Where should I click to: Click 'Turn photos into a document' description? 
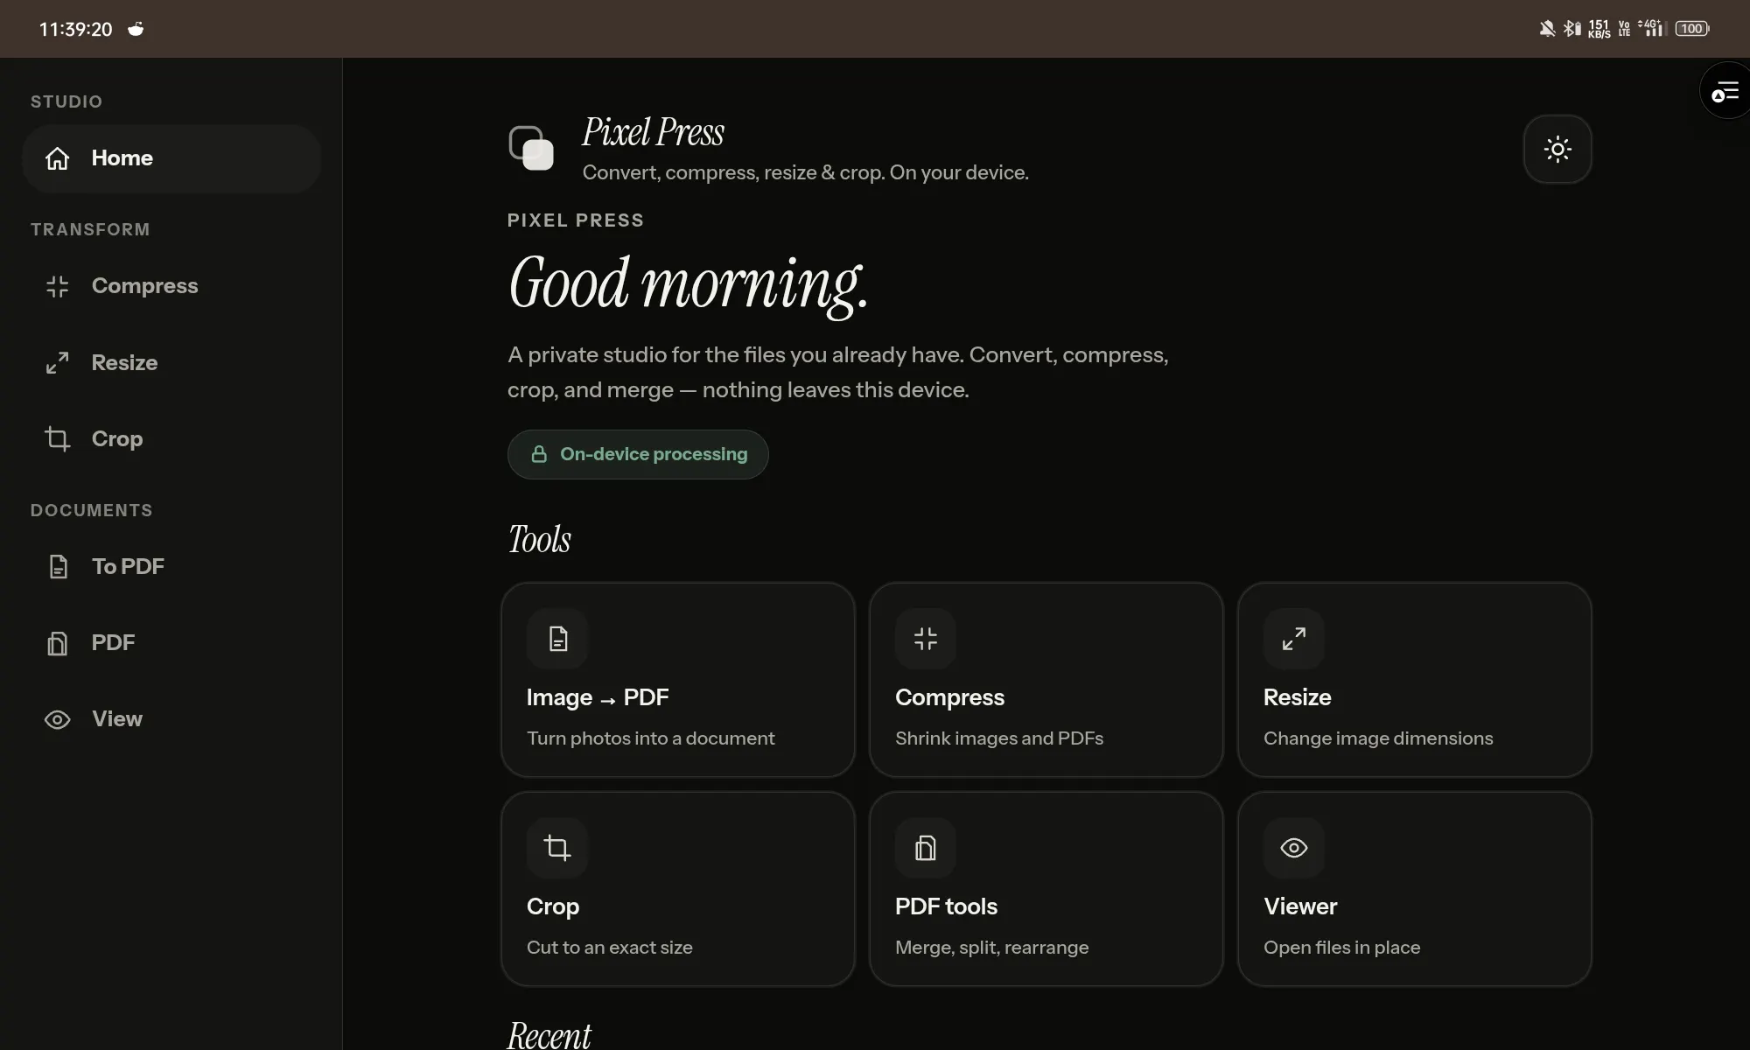tap(651, 738)
